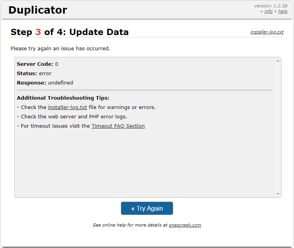Click the Status error line

click(34, 73)
